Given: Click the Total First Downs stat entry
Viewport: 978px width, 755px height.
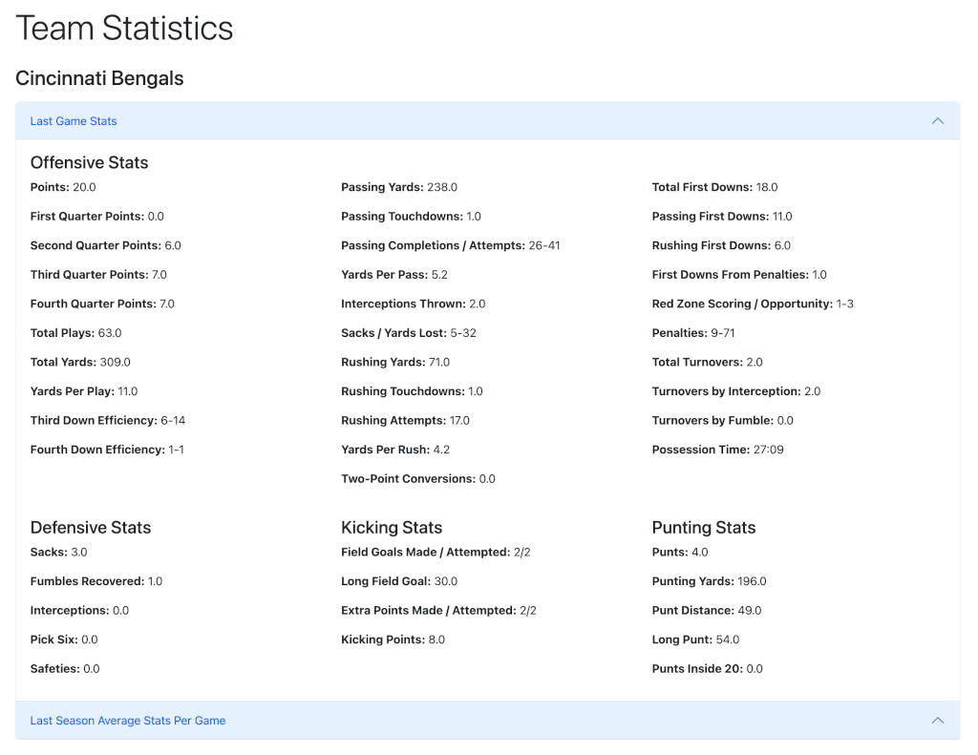Looking at the screenshot, I should click(x=717, y=187).
